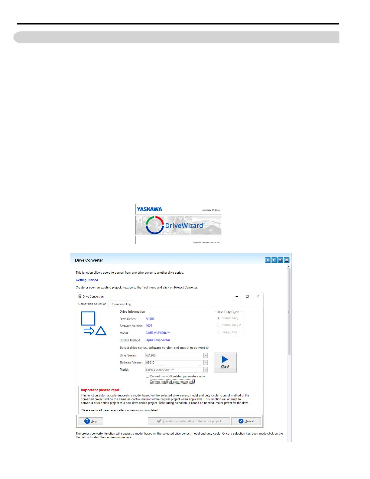Open the Getting Started link
370x479 pixels.
(x=87, y=280)
